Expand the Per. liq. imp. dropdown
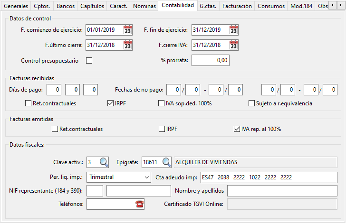 (145, 177)
